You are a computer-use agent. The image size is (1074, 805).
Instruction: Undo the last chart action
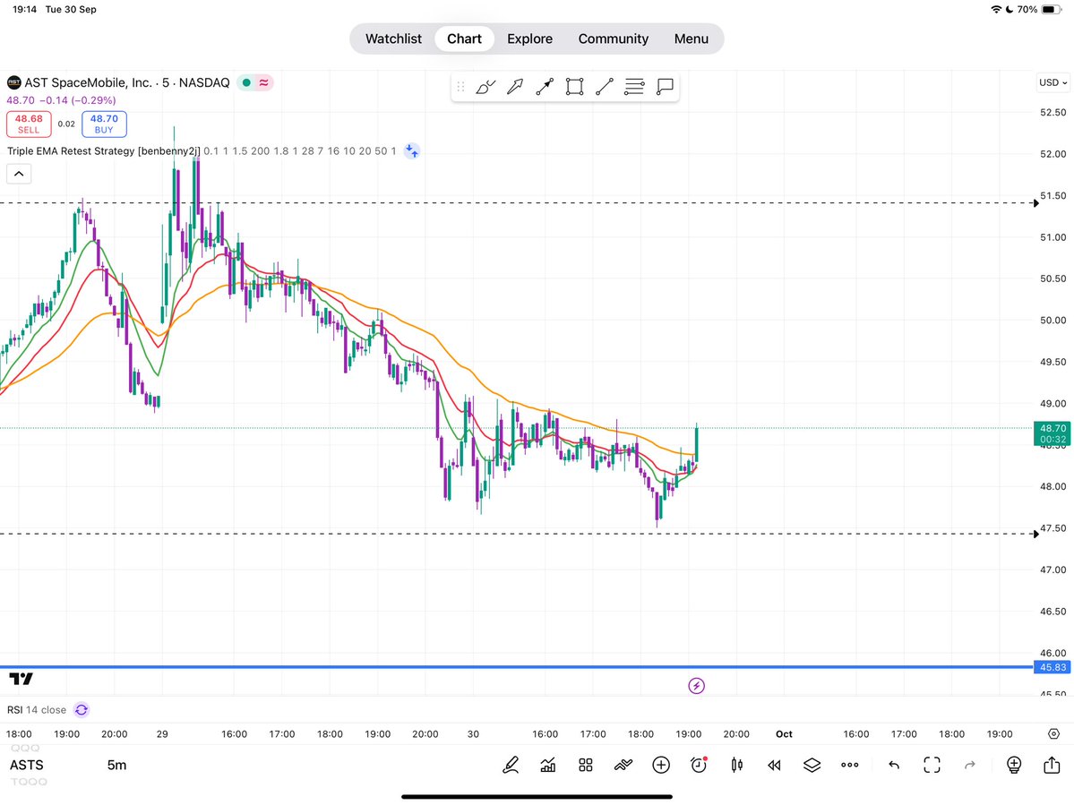[894, 766]
